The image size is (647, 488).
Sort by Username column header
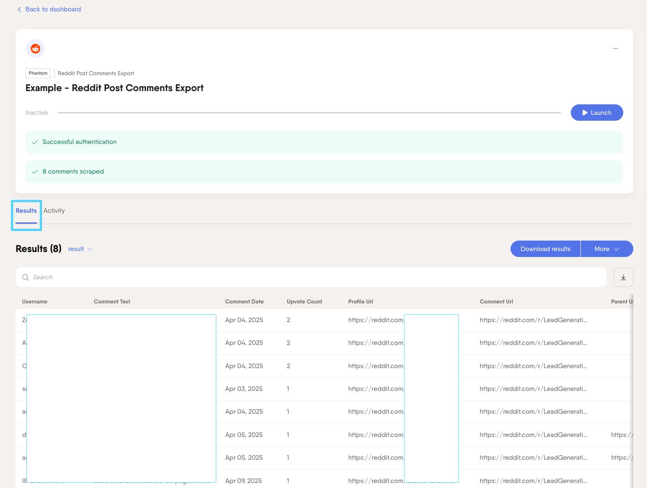click(35, 302)
